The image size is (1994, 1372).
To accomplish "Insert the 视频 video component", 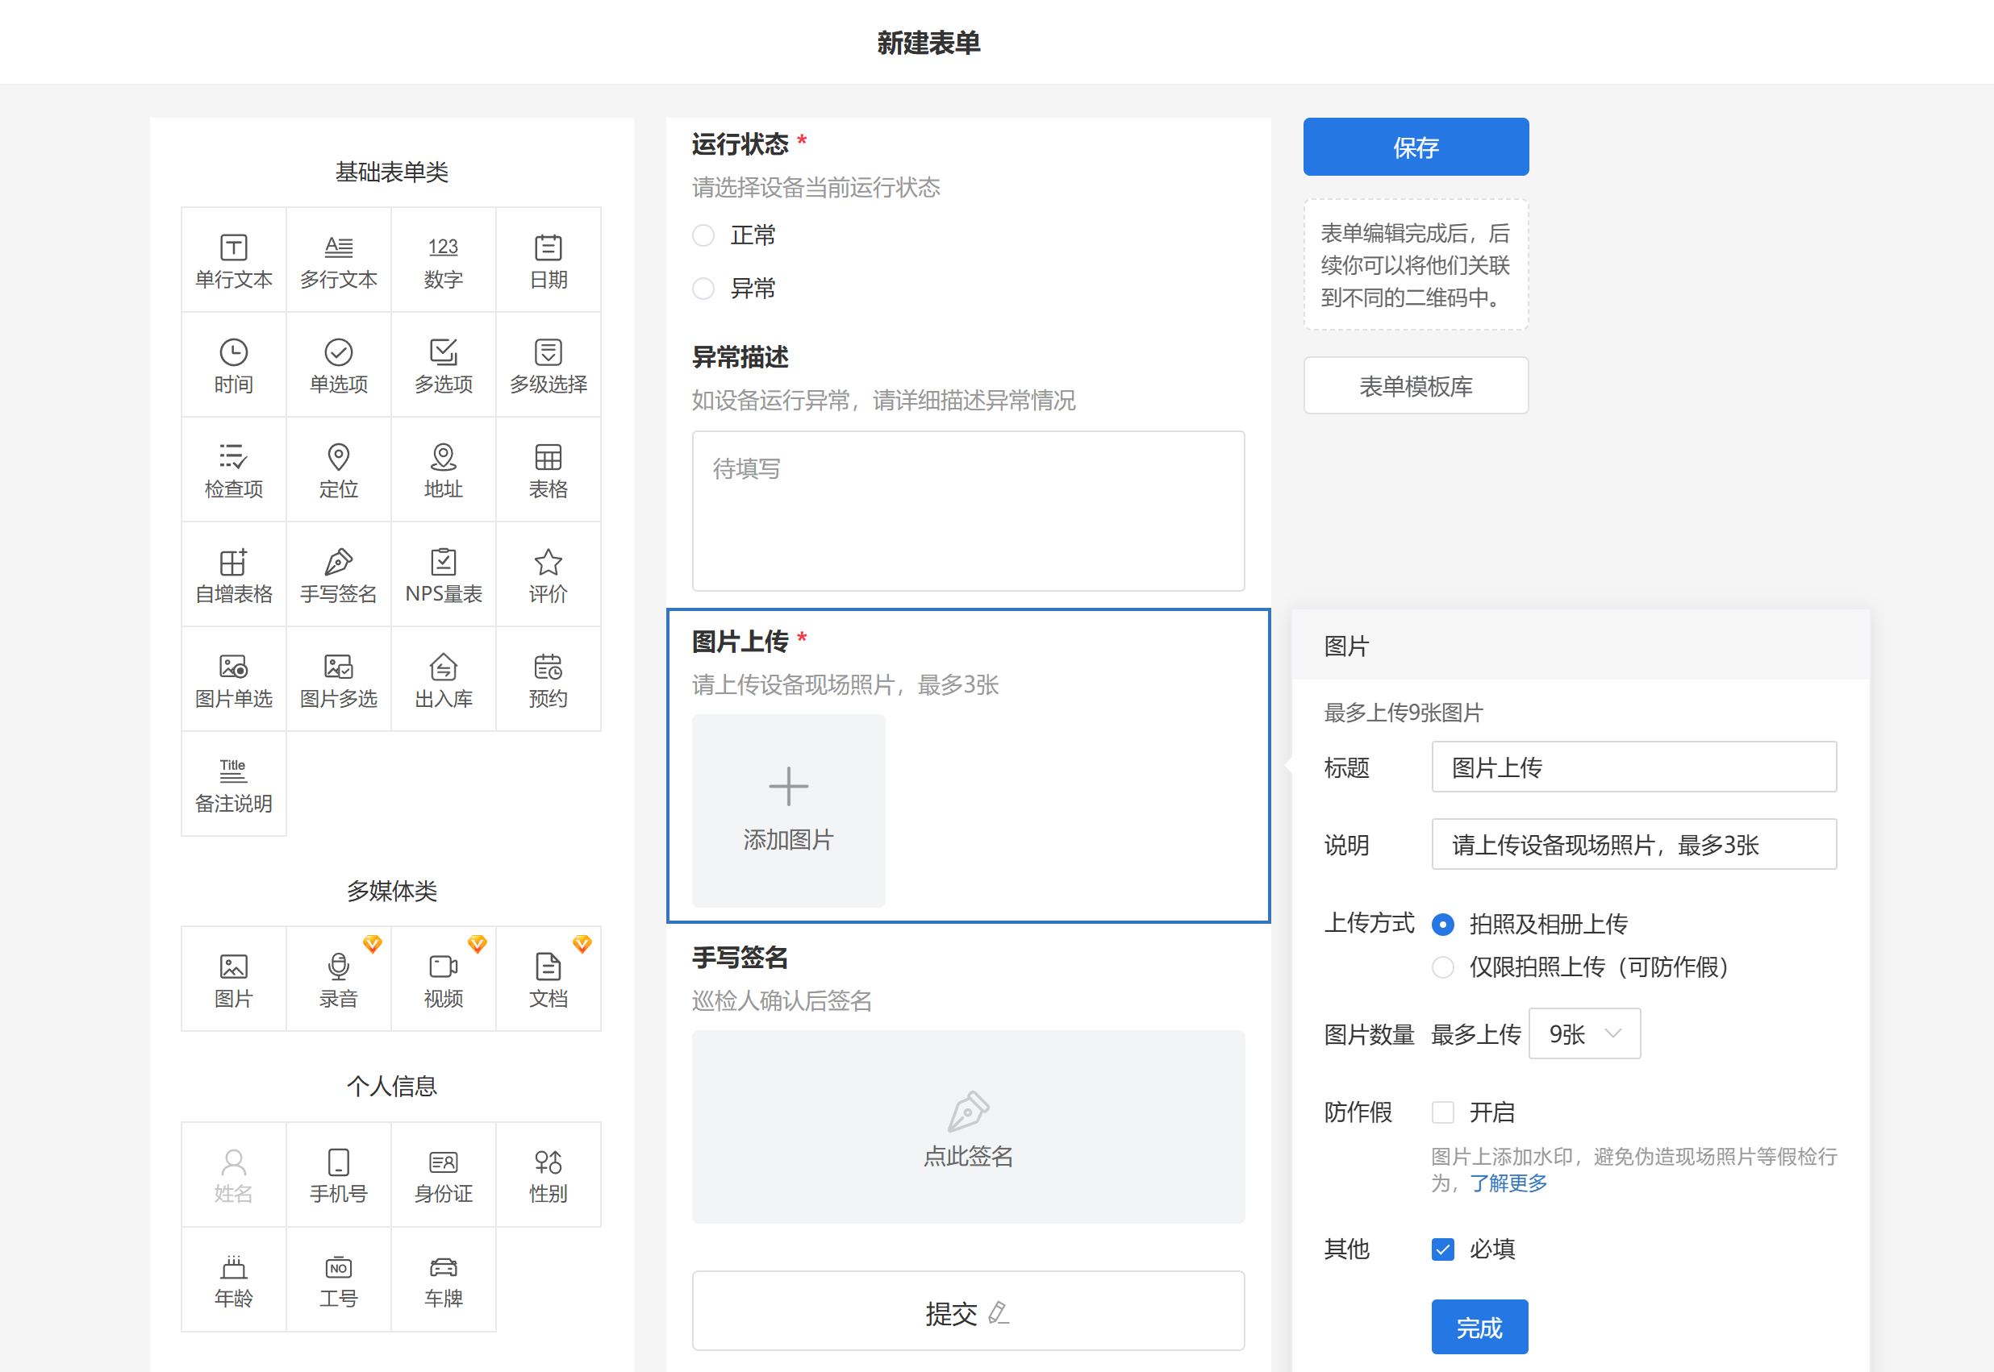I will coord(443,979).
